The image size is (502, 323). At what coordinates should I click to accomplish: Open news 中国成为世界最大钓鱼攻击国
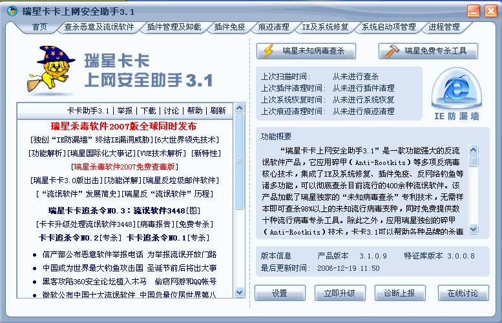click(129, 268)
